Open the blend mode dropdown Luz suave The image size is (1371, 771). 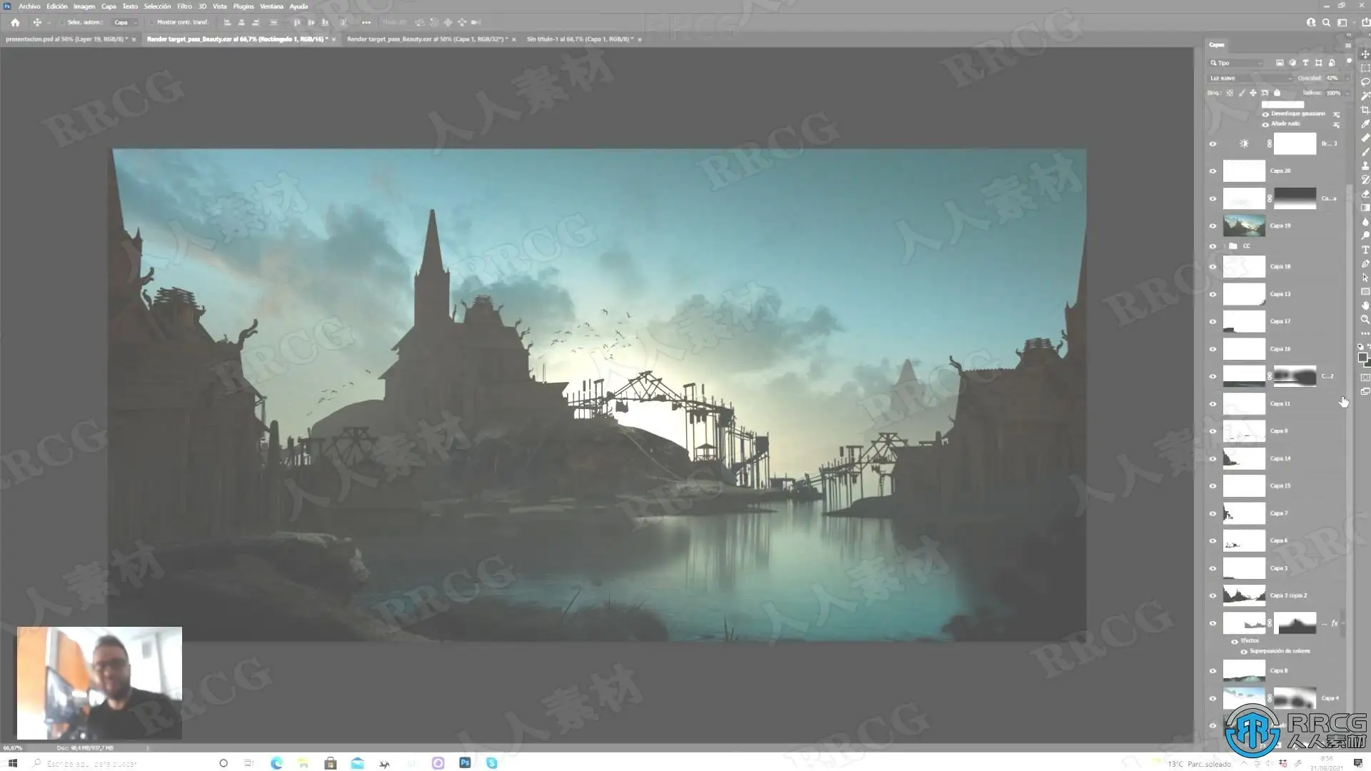[1250, 78]
